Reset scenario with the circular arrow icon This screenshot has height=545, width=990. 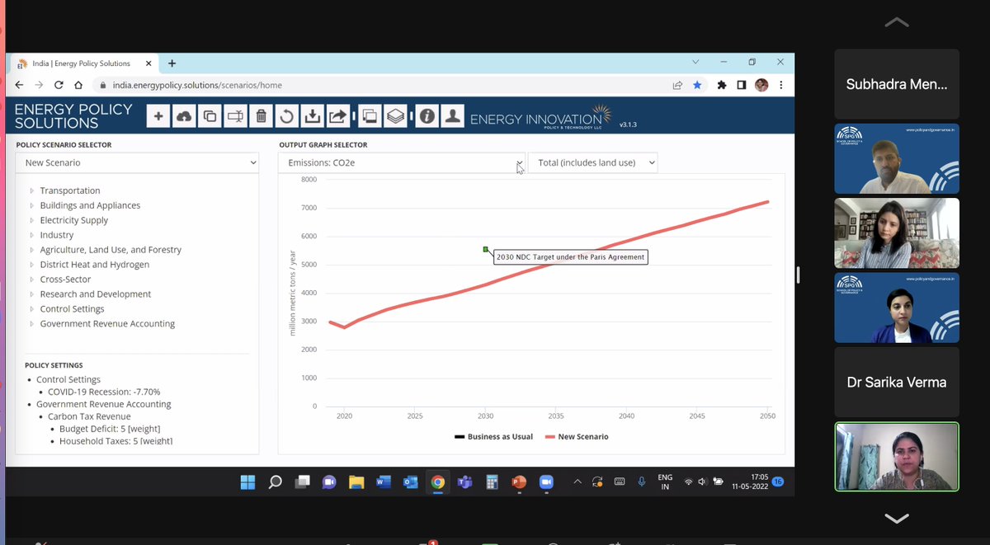coord(286,116)
